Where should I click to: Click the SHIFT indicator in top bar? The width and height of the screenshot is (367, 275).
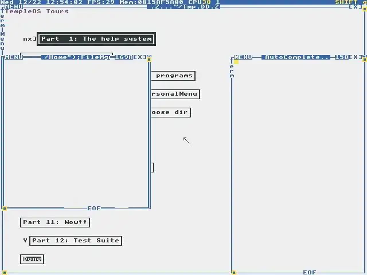pos(346,2)
